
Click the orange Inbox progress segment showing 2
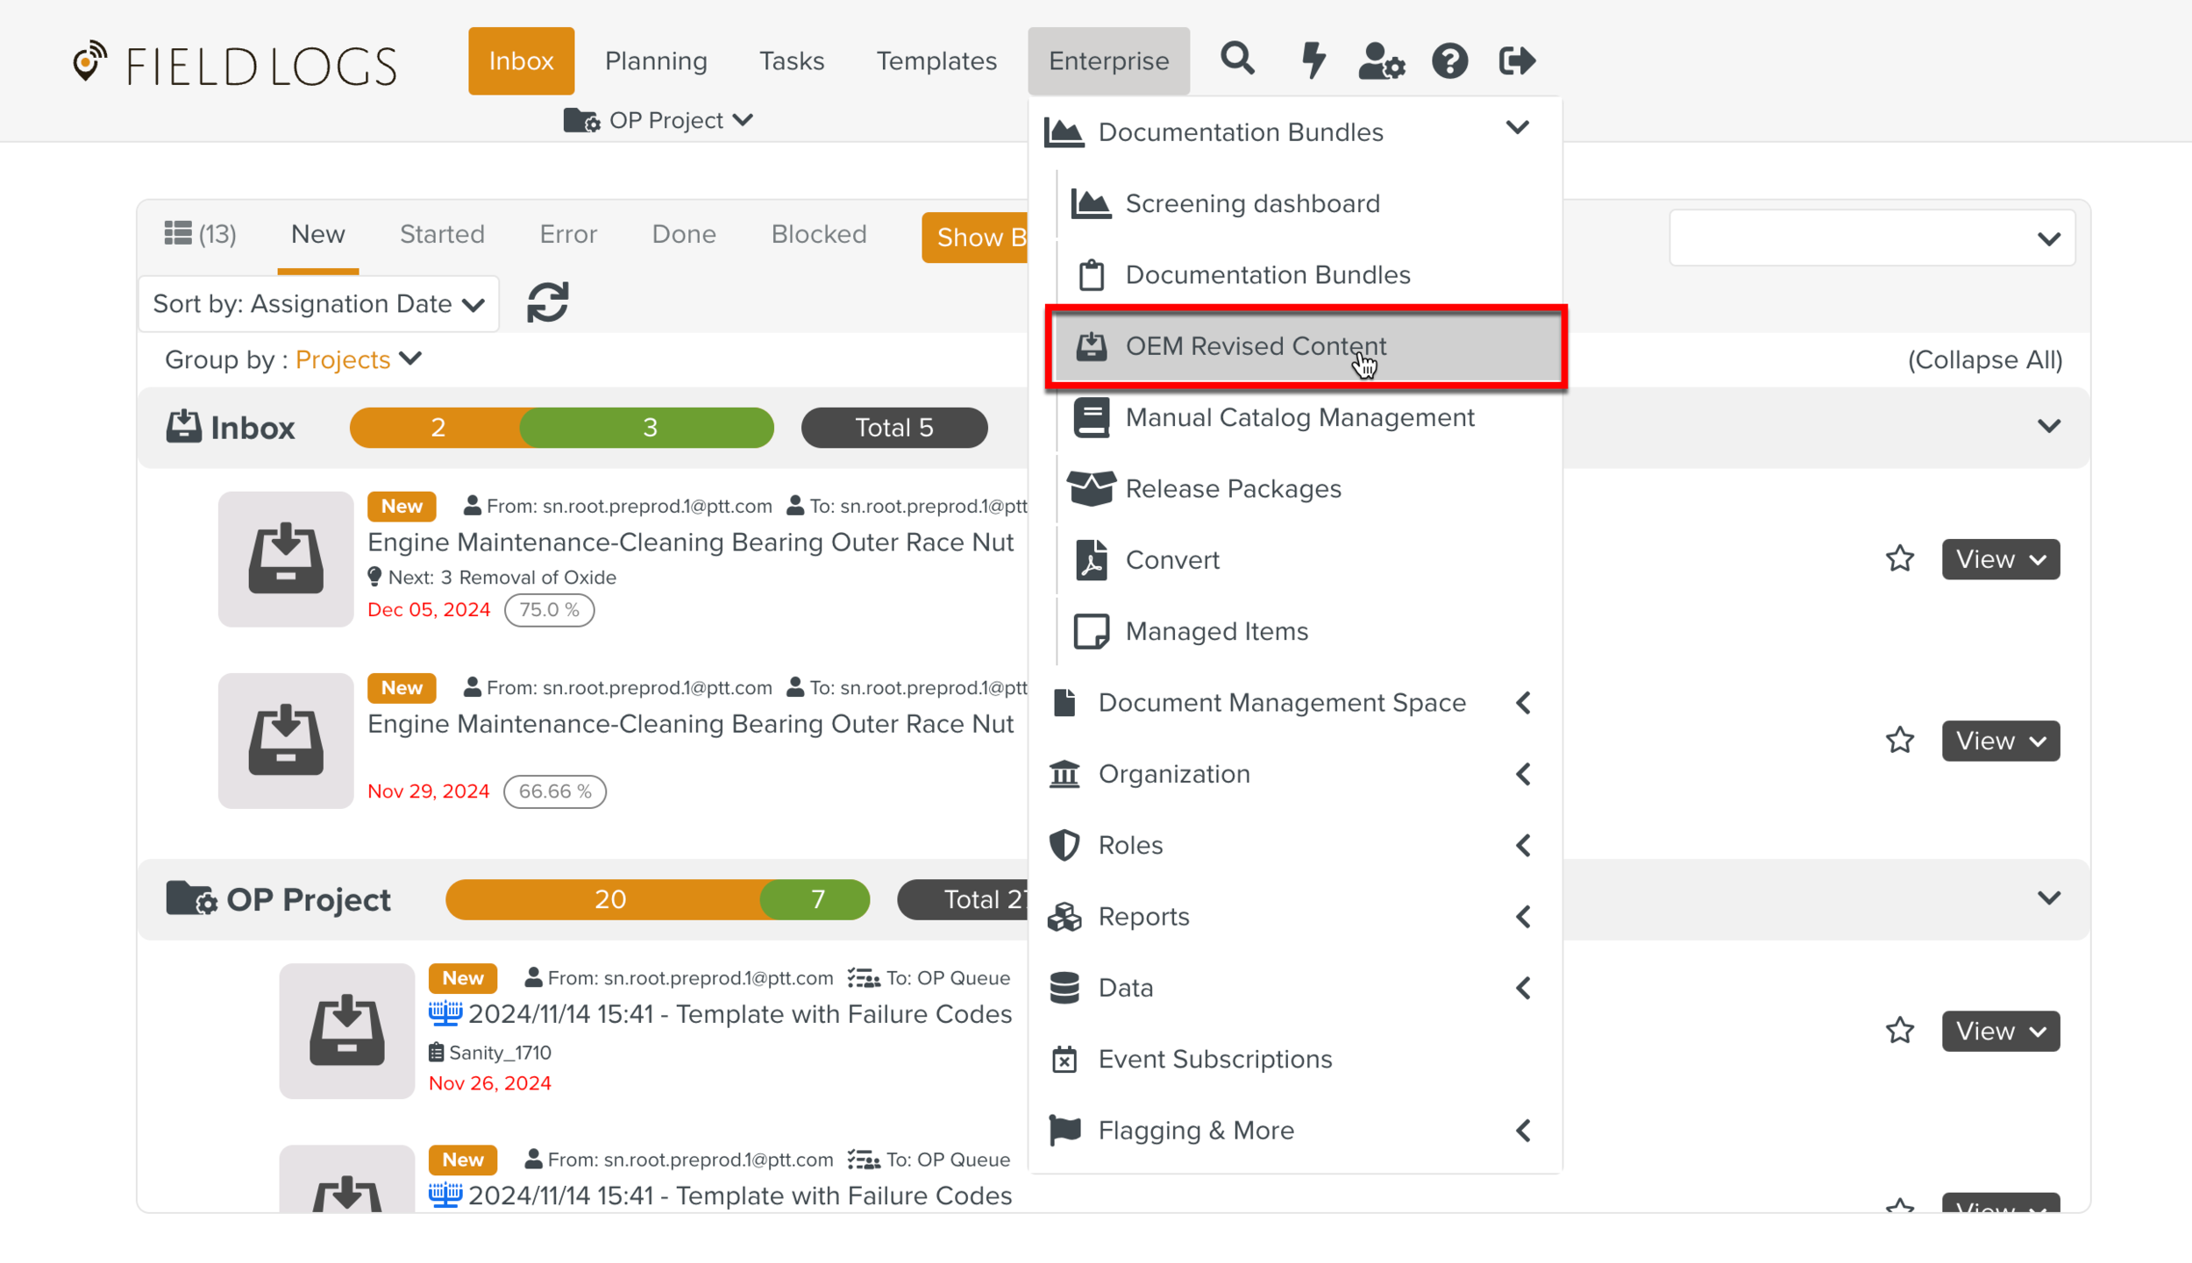pyautogui.click(x=437, y=428)
